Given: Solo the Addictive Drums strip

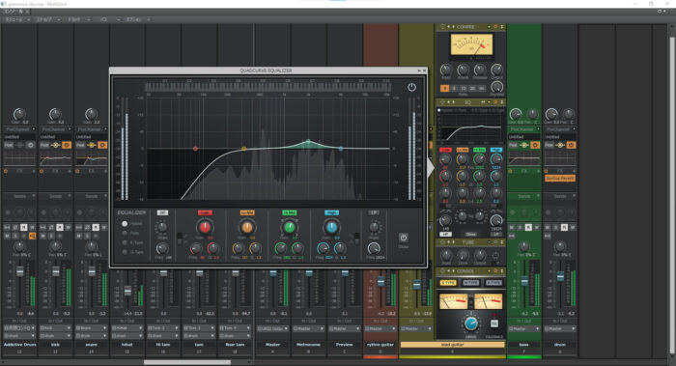Looking at the screenshot, I should (x=15, y=236).
